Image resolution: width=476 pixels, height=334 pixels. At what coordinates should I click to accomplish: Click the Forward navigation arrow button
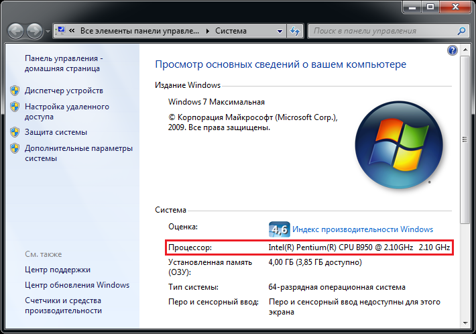(x=35, y=31)
